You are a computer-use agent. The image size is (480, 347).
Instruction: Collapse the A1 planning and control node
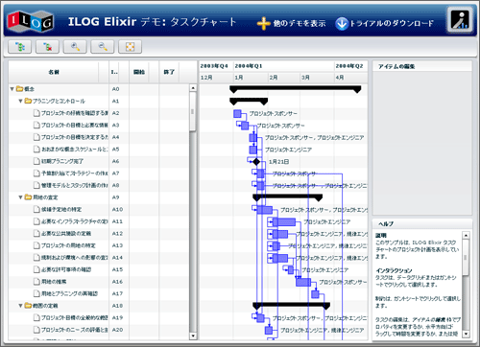click(x=20, y=101)
